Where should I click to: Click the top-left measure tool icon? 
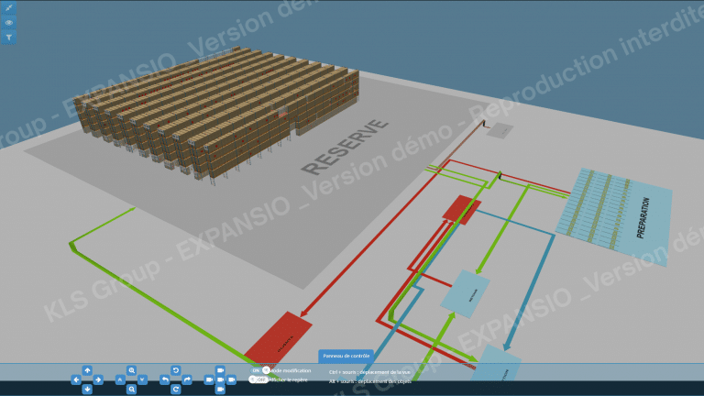(x=8, y=7)
